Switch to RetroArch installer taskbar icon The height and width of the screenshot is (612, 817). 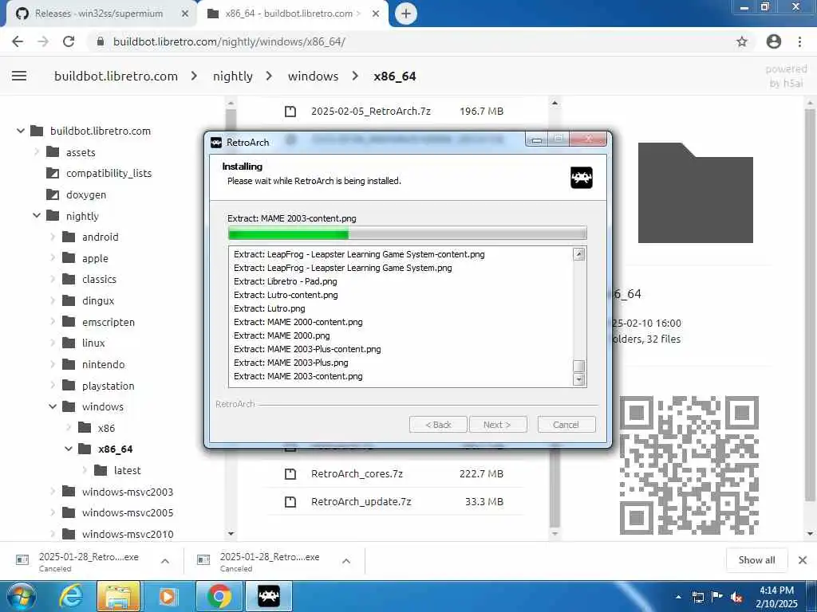tap(269, 596)
